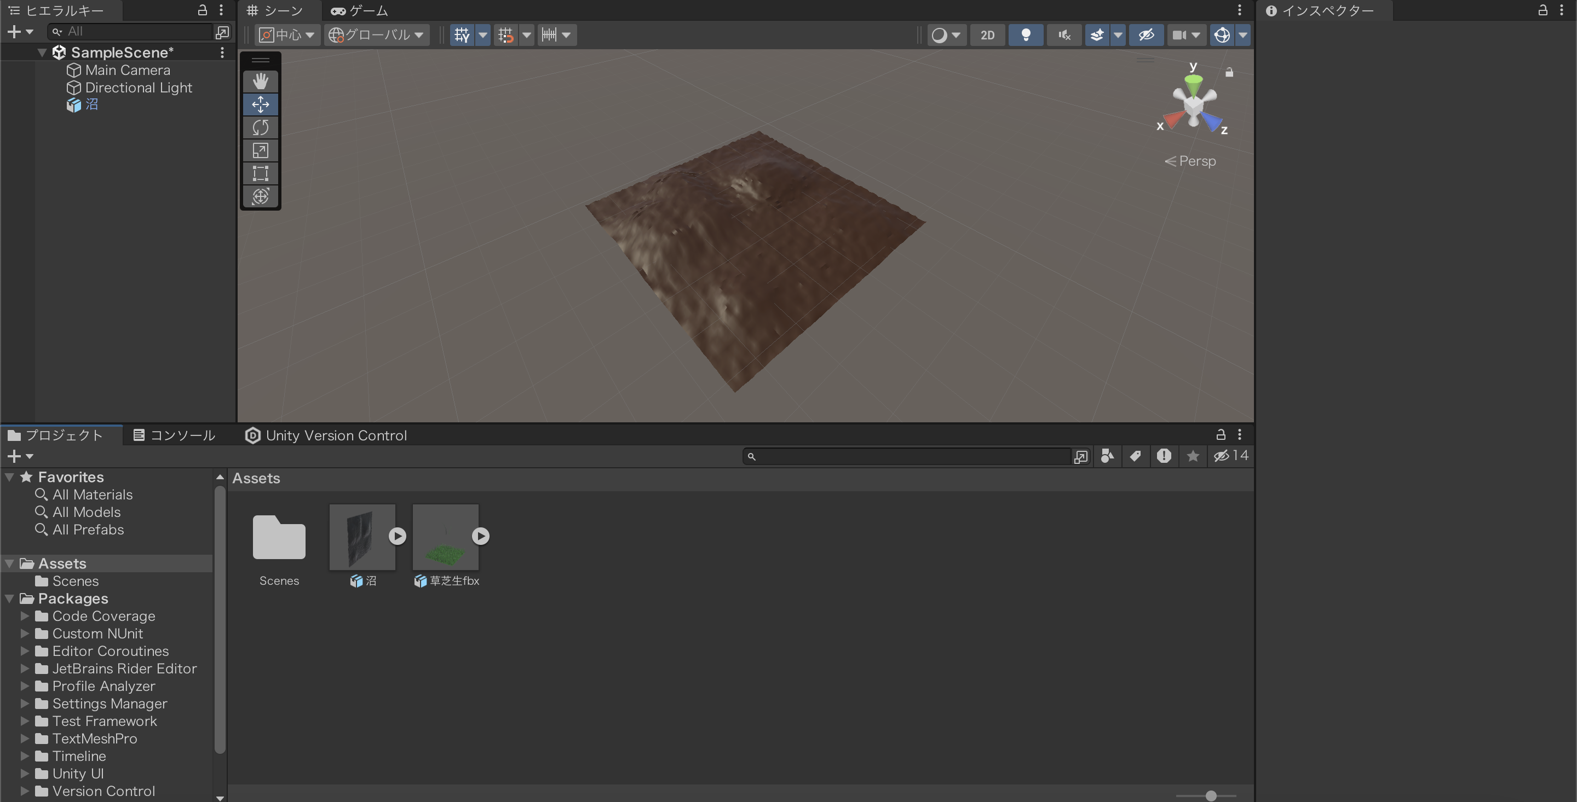Toggle 2D view mode
The width and height of the screenshot is (1577, 802).
(x=987, y=35)
